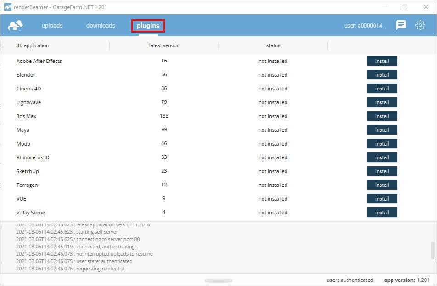The width and height of the screenshot is (437, 286).
Task: Install the Terragen plugin
Action: click(x=382, y=185)
